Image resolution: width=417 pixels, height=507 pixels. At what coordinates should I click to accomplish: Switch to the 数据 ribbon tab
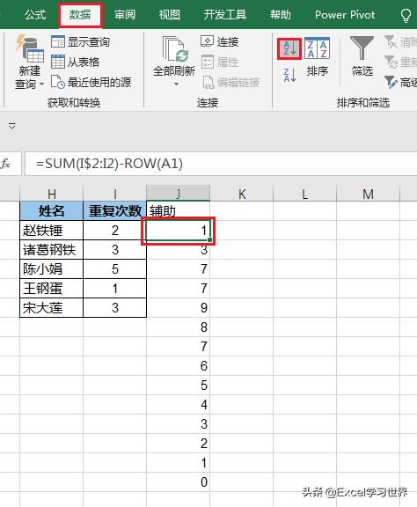(80, 15)
